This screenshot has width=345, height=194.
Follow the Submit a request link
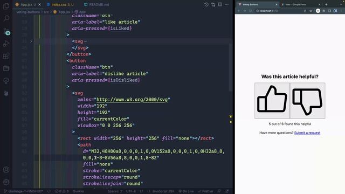coord(307,133)
